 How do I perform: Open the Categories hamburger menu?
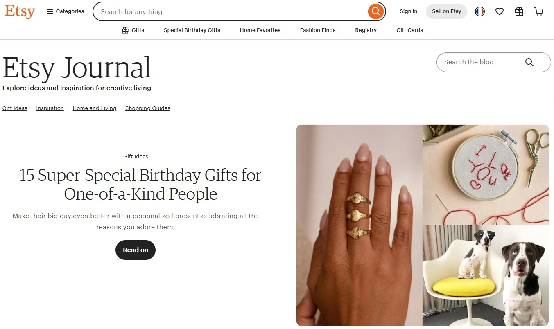pos(66,11)
